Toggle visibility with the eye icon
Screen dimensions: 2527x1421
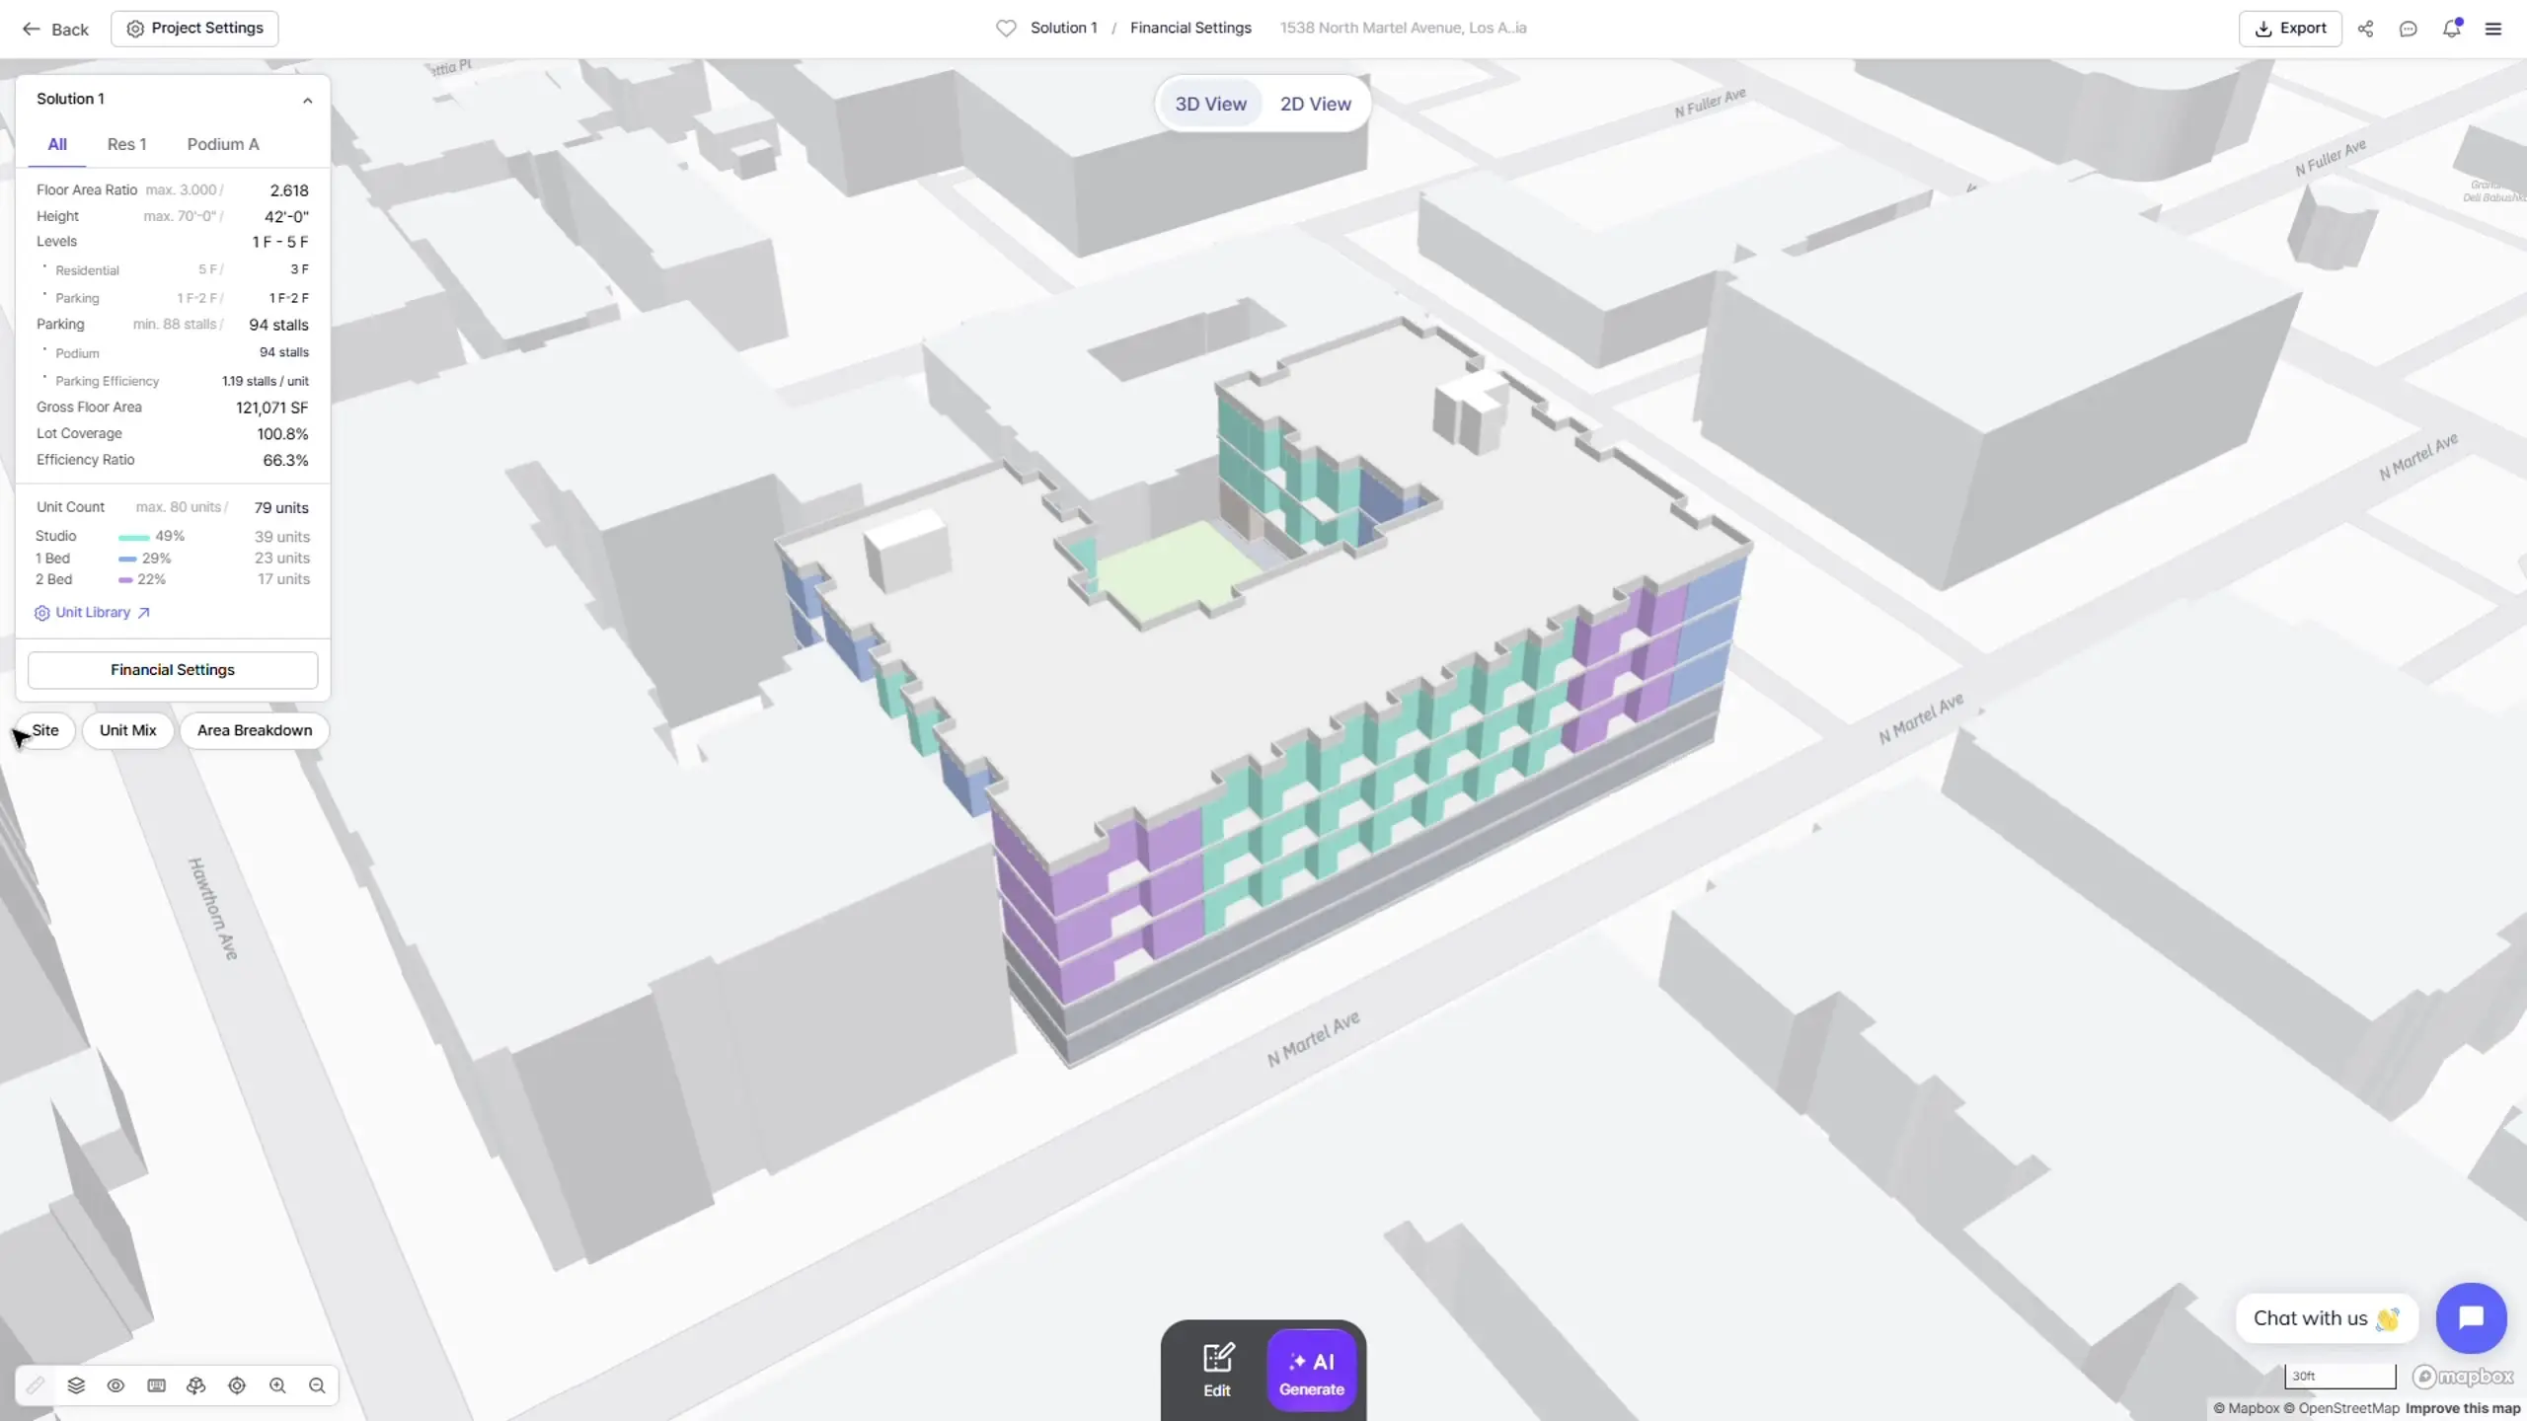(115, 1385)
